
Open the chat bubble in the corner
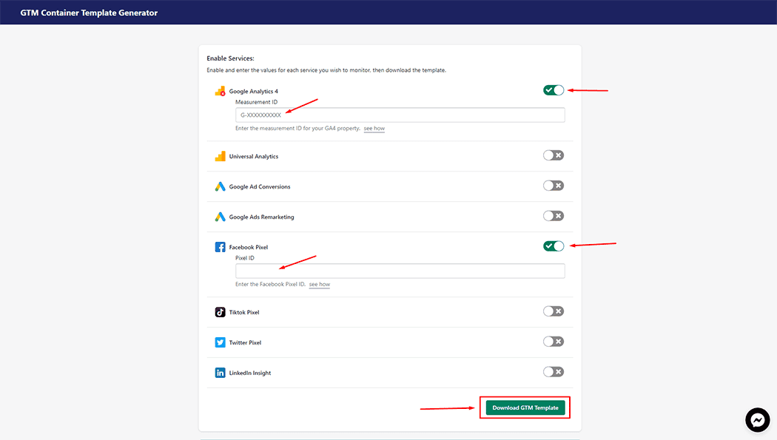[x=757, y=419]
